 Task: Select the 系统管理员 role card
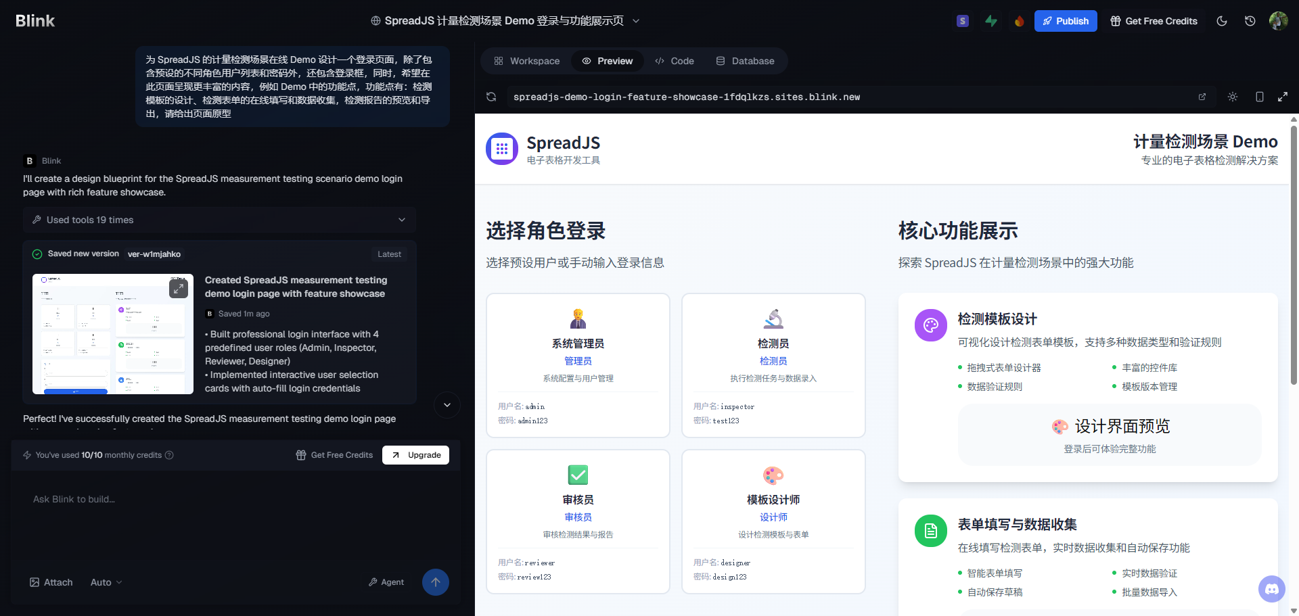[578, 365]
